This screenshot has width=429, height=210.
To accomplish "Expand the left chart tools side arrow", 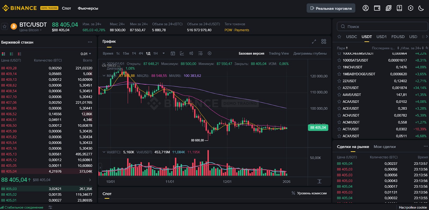I will [100, 168].
